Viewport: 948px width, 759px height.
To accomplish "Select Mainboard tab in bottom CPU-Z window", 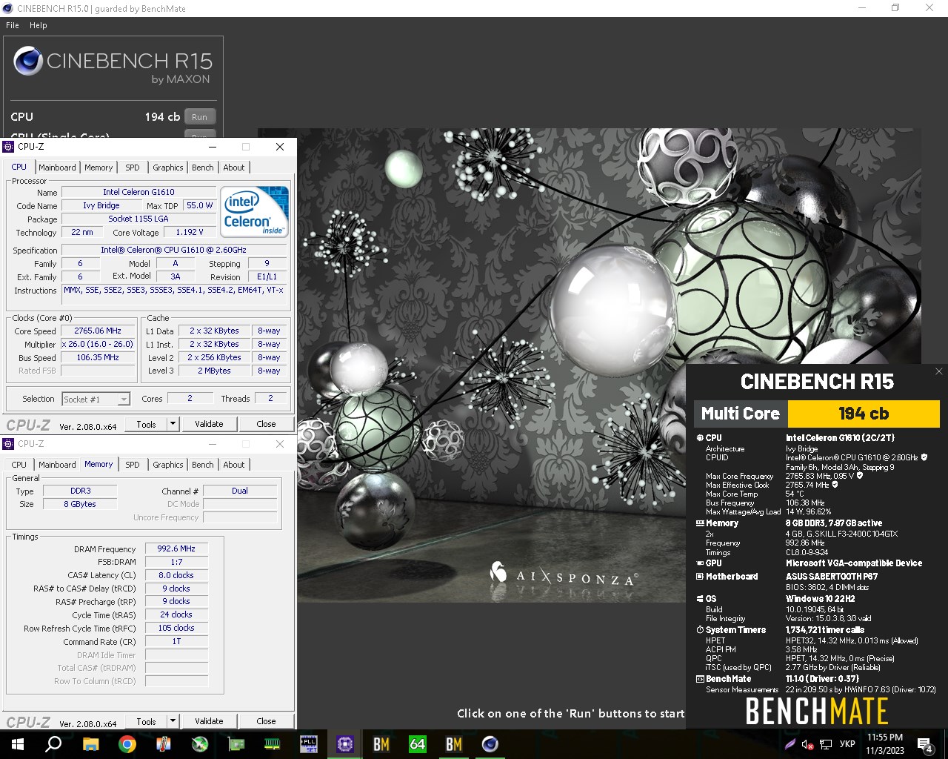I will 57,465.
